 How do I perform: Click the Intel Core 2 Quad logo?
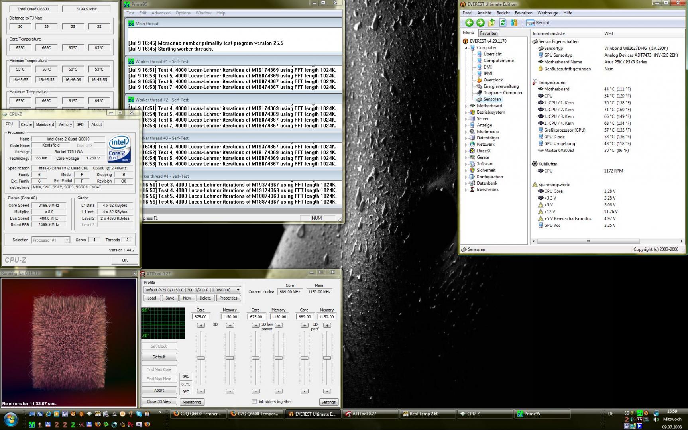click(x=119, y=149)
